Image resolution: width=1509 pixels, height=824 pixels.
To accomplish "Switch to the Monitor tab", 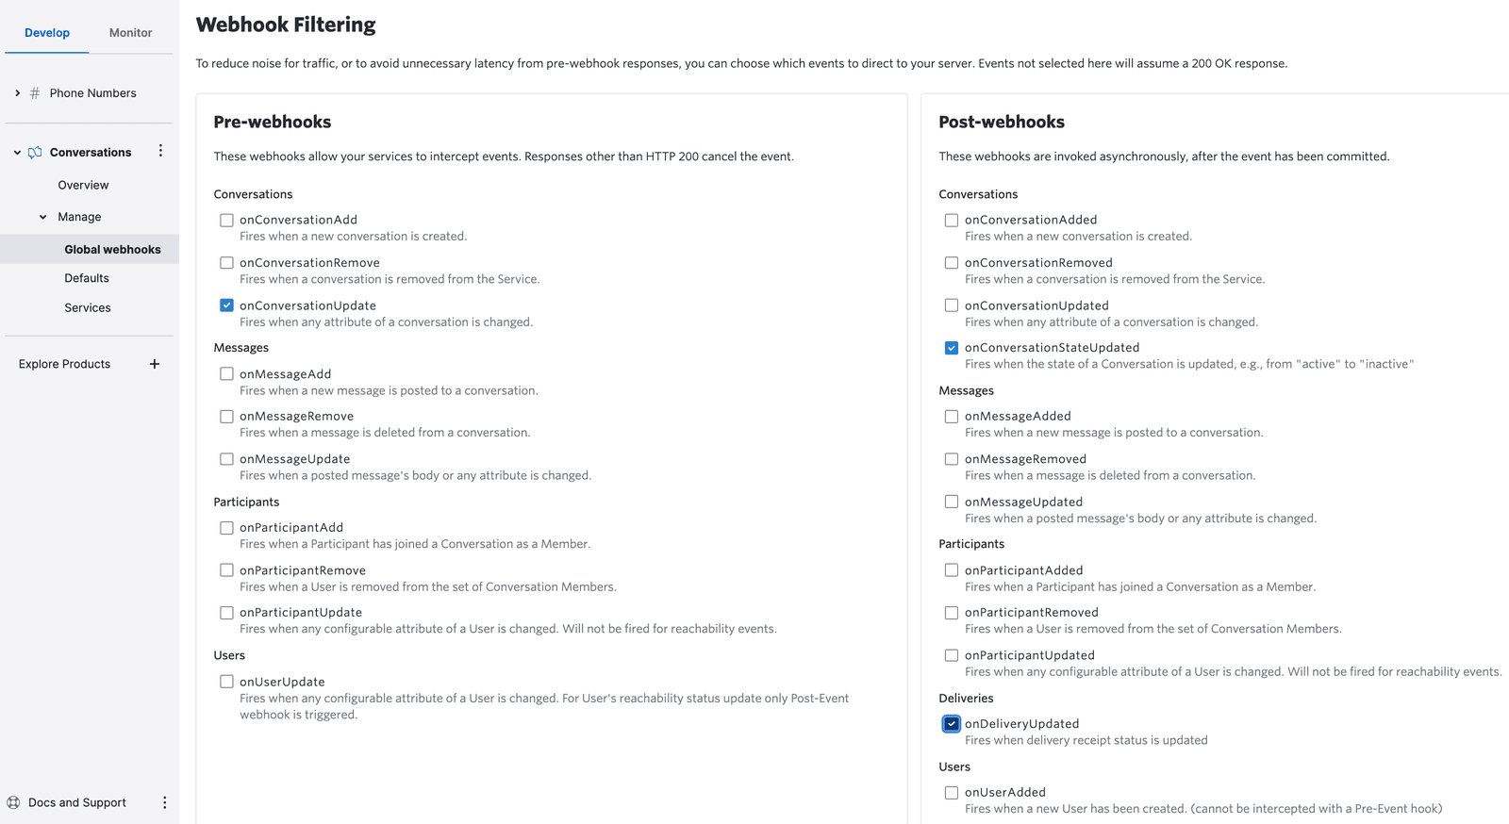I will (129, 32).
